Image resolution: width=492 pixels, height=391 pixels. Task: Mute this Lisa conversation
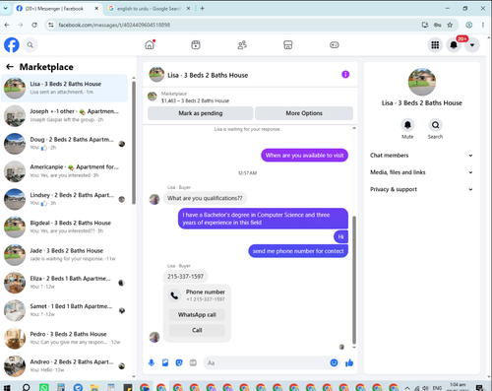[407, 125]
